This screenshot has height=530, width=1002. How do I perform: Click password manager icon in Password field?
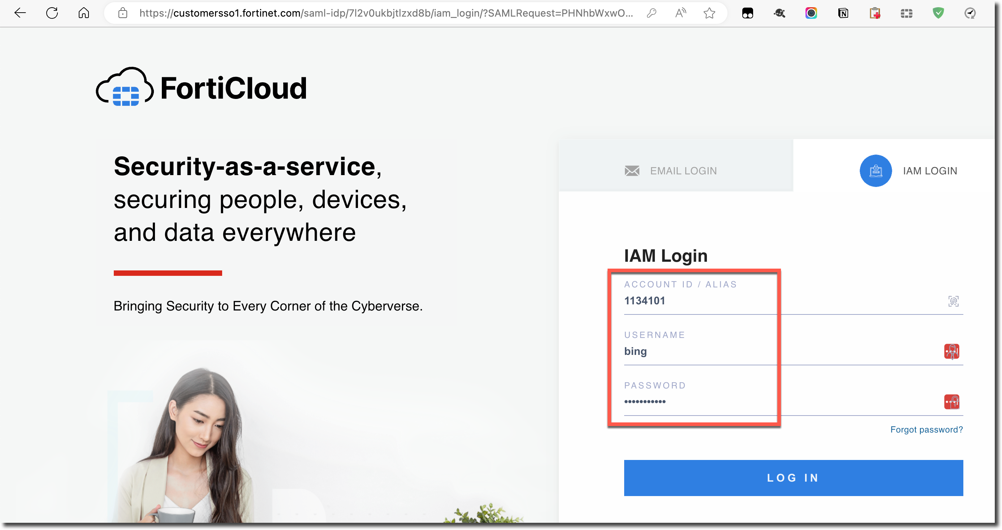pyautogui.click(x=951, y=402)
